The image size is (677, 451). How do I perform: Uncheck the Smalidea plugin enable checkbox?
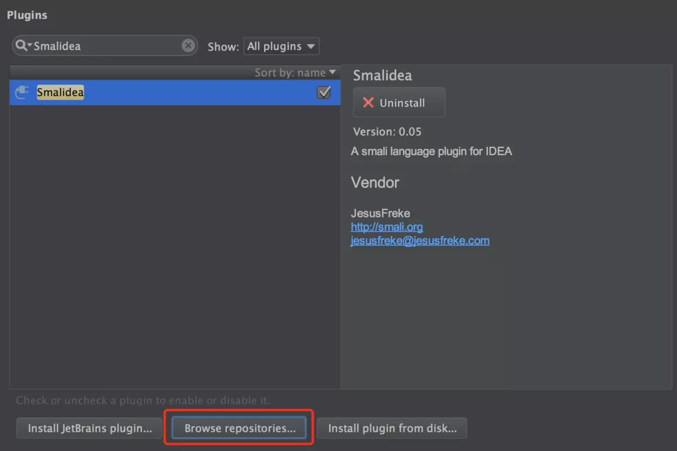click(x=323, y=93)
